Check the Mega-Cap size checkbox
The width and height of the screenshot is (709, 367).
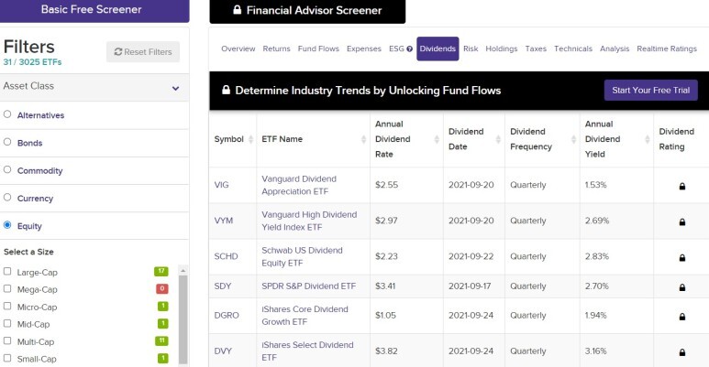7,288
